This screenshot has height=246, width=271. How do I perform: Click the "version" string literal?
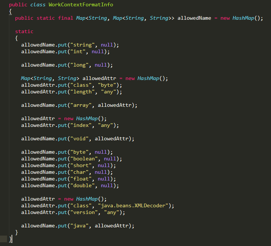84,212
